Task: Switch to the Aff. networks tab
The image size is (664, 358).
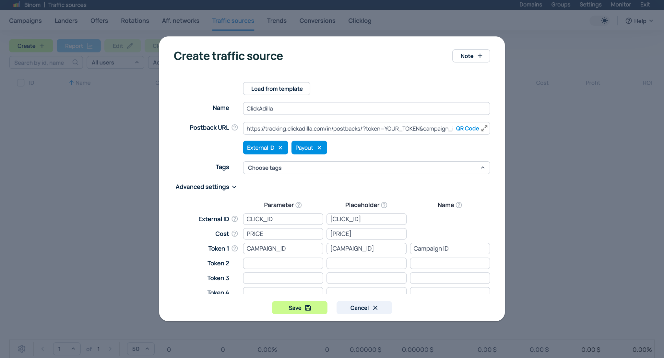Action: tap(181, 21)
